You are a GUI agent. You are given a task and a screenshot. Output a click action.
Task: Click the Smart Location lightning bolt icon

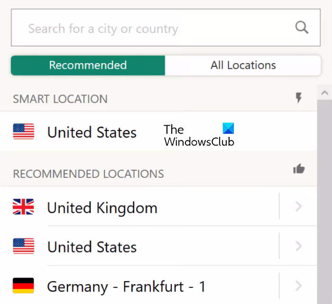(298, 98)
